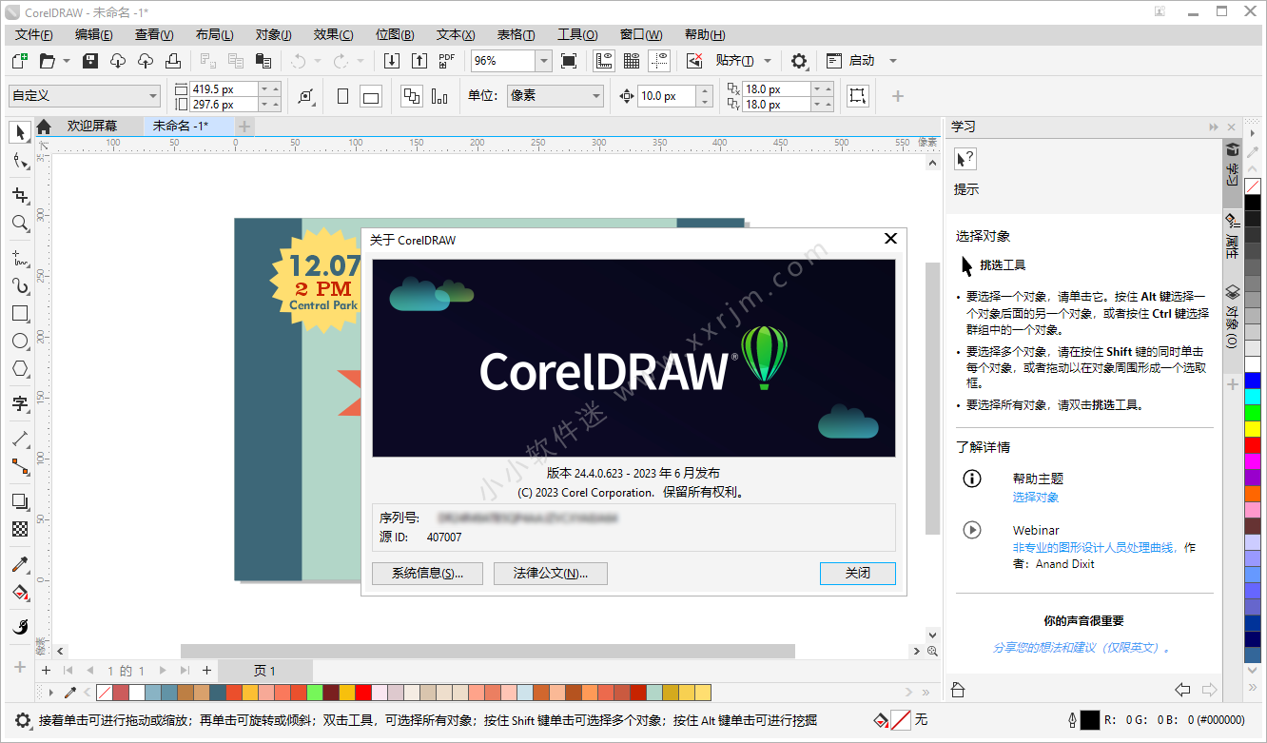Toggle Show rulers button

coord(603,61)
